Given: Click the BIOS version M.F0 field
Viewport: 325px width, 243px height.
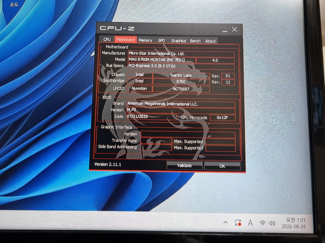Looking at the screenshot, I should 181,110.
